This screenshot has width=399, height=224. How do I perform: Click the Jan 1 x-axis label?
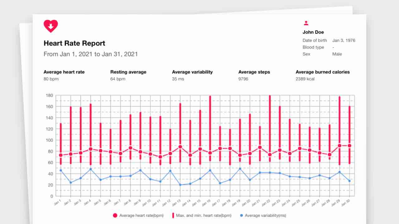click(x=57, y=202)
